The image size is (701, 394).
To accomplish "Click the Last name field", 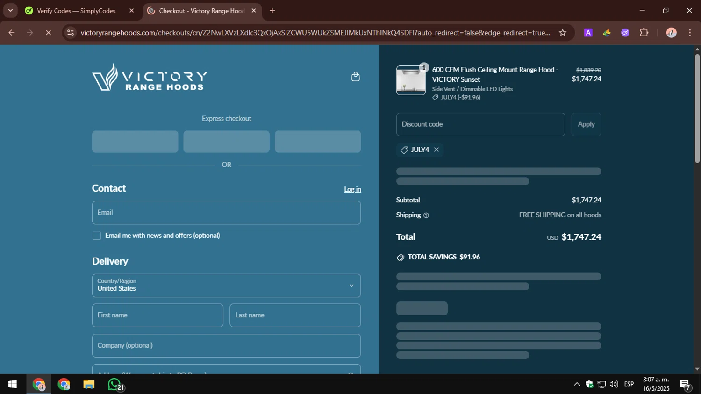I will pos(295,315).
